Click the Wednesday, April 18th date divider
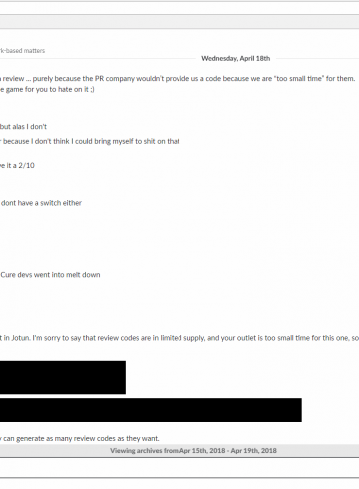Image resolution: width=359 pixels, height=489 pixels. [236, 58]
